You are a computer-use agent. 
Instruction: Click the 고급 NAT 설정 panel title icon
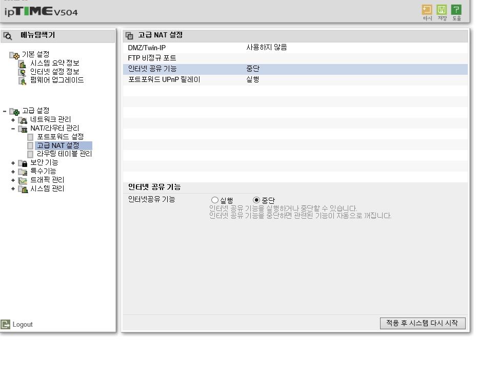click(x=129, y=35)
